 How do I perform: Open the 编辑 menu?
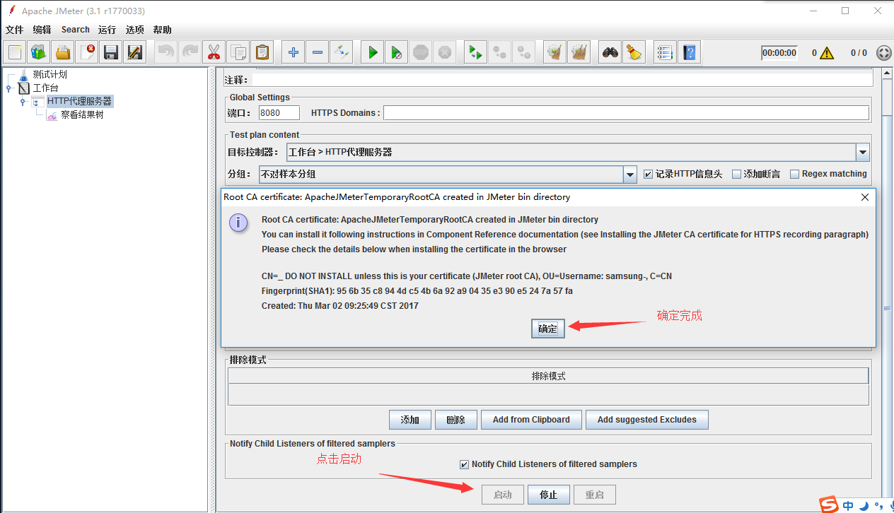pos(42,30)
